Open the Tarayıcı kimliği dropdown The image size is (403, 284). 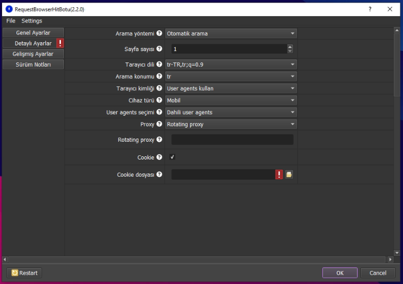(x=231, y=88)
